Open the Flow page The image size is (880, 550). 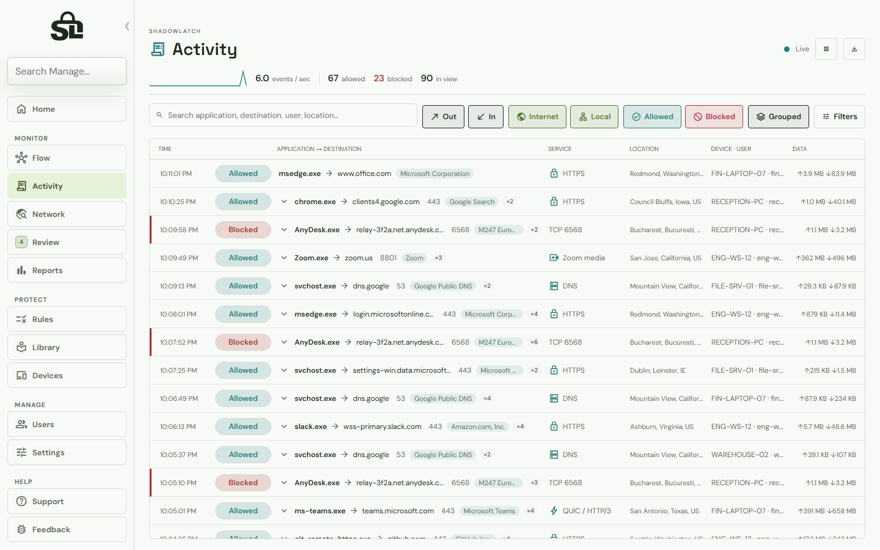click(67, 158)
